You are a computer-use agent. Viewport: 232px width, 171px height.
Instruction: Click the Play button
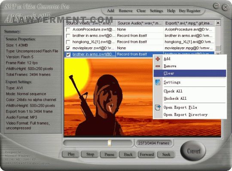pos(71,154)
